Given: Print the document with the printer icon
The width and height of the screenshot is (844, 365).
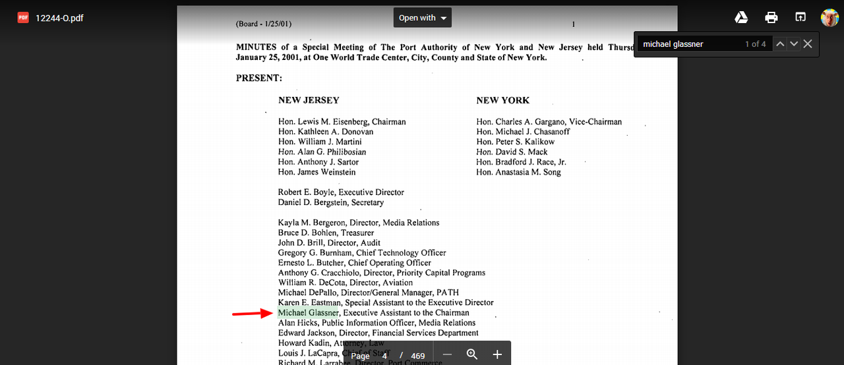Looking at the screenshot, I should click(x=771, y=18).
